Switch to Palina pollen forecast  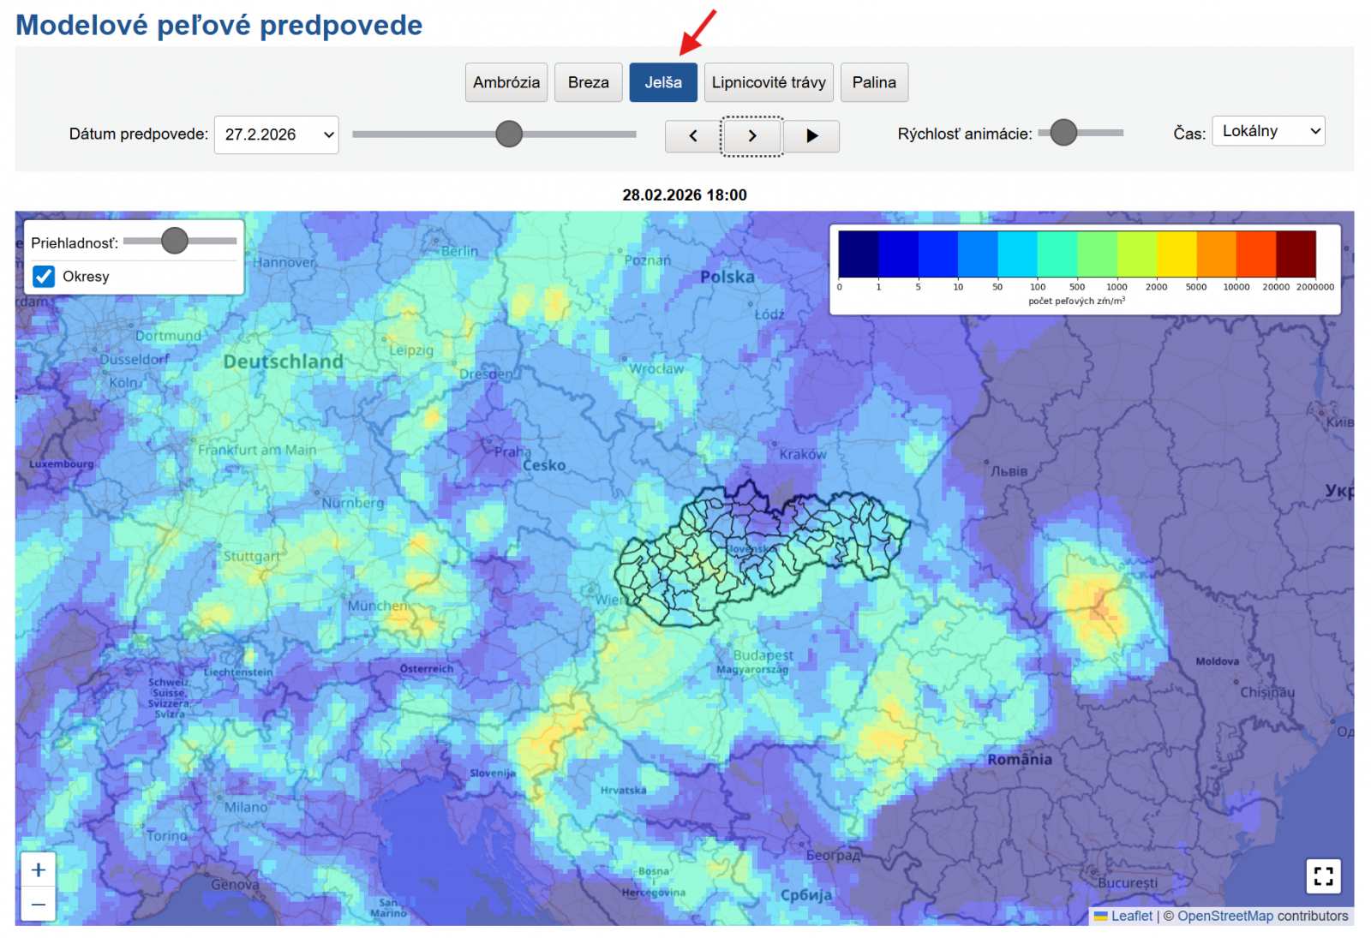point(873,82)
